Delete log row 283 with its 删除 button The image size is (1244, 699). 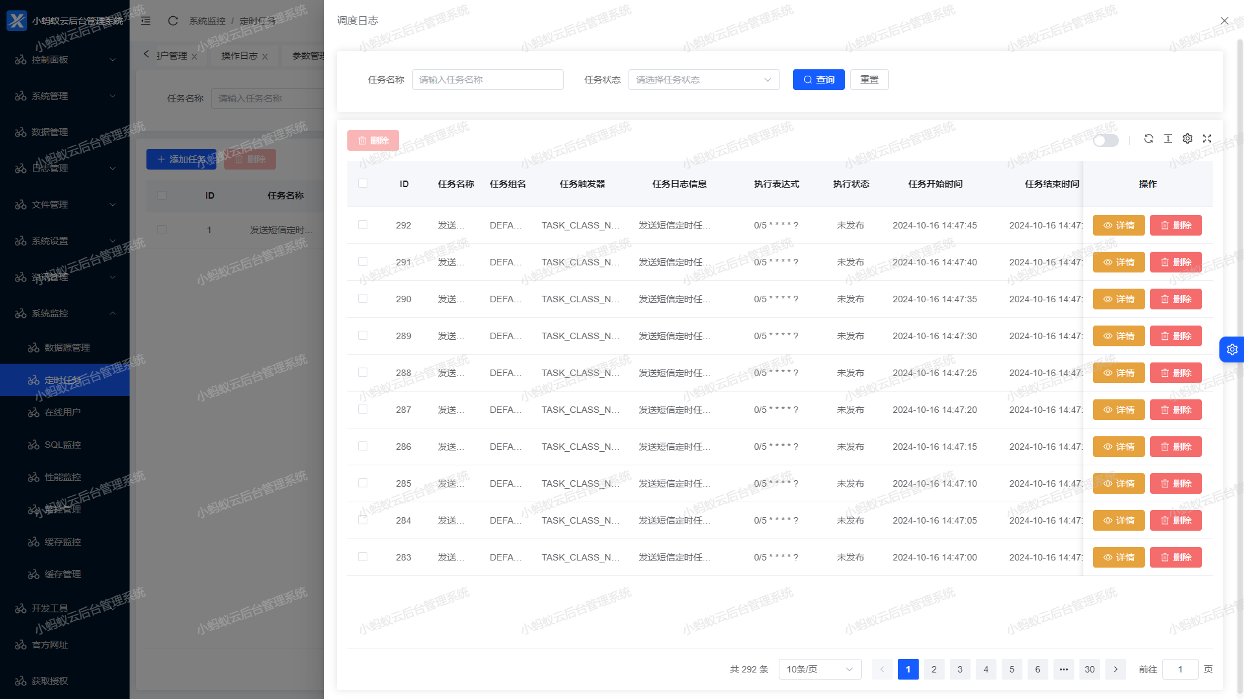tap(1176, 557)
